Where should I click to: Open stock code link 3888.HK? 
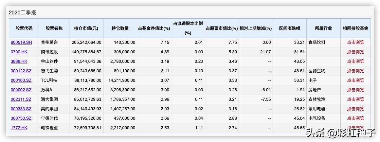[x=19, y=61]
